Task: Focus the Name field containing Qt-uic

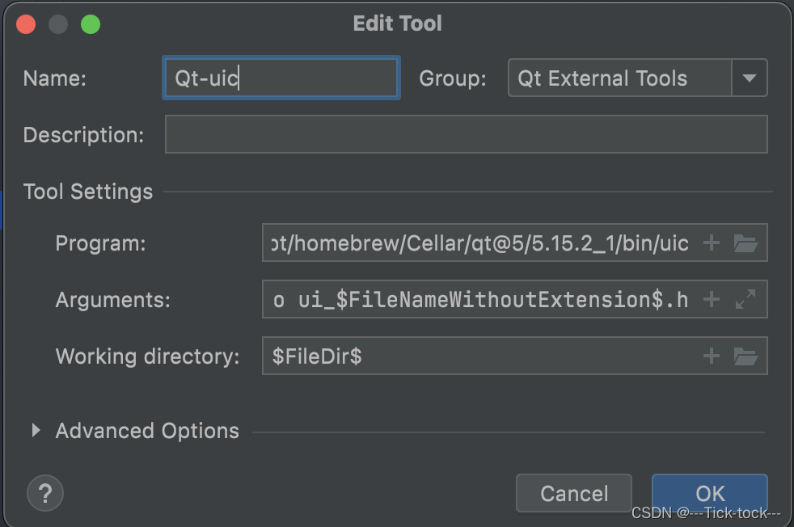Action: (281, 78)
